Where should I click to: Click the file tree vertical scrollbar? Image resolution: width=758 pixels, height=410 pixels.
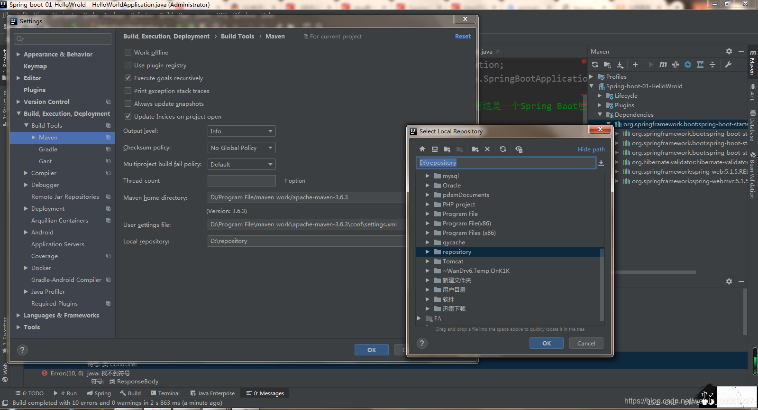[x=602, y=285]
